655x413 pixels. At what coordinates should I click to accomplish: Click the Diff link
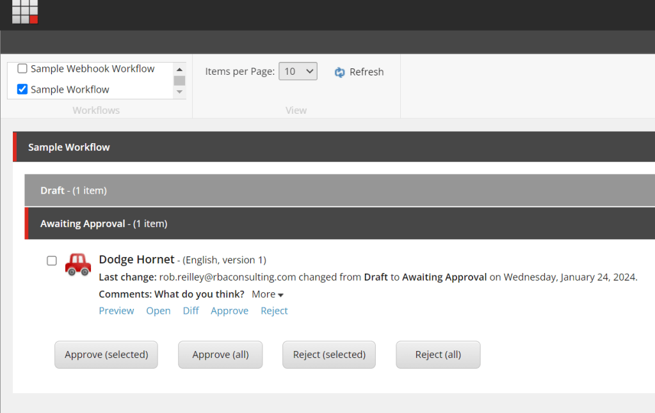coord(191,311)
